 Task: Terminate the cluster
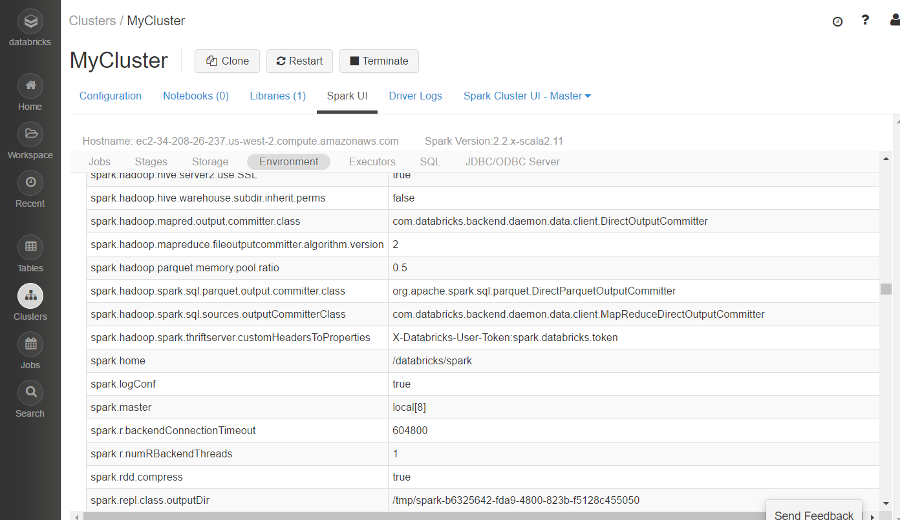click(x=379, y=61)
